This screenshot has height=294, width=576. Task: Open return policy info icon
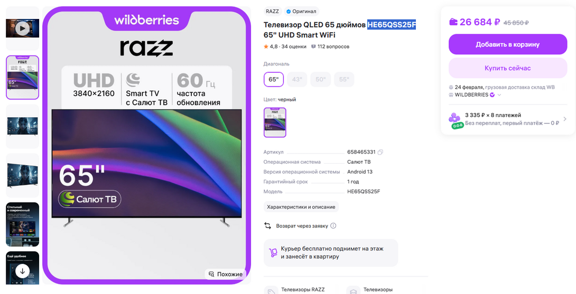point(333,226)
